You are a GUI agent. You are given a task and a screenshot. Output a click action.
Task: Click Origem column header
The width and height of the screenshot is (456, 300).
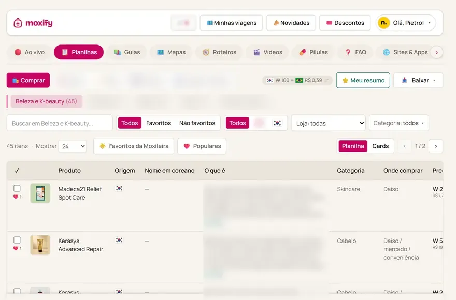point(125,171)
